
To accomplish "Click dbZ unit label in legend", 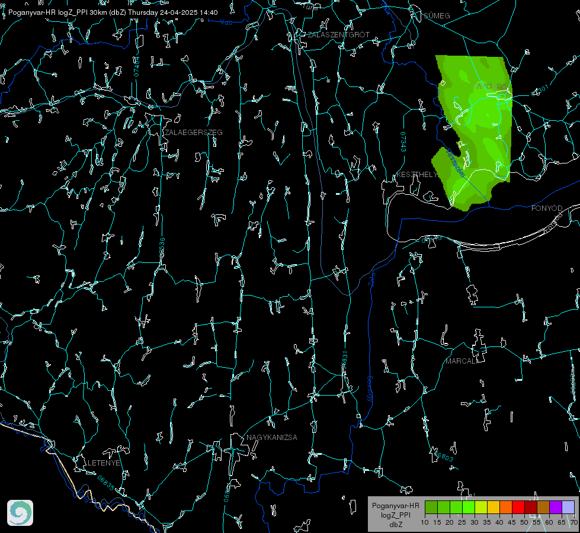I will 396,525.
